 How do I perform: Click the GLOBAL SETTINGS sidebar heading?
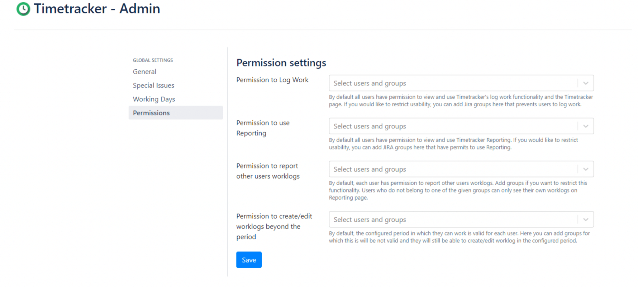(153, 60)
